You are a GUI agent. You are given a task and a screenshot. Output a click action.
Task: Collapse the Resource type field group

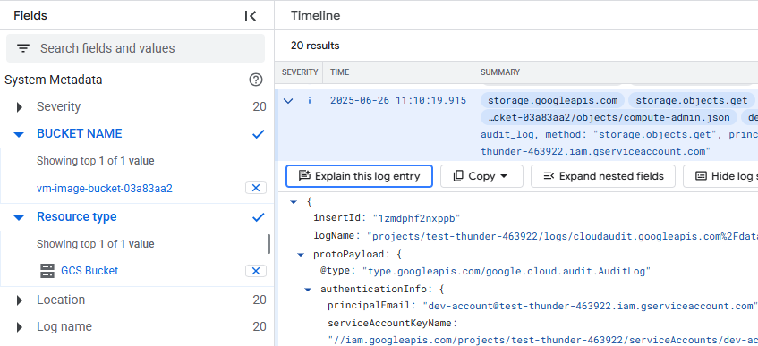pyautogui.click(x=20, y=217)
